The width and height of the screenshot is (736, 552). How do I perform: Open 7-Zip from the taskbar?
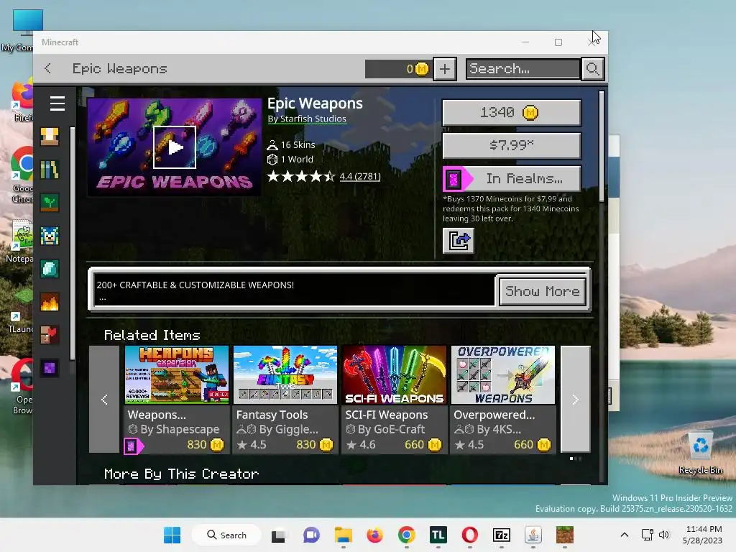click(x=501, y=535)
